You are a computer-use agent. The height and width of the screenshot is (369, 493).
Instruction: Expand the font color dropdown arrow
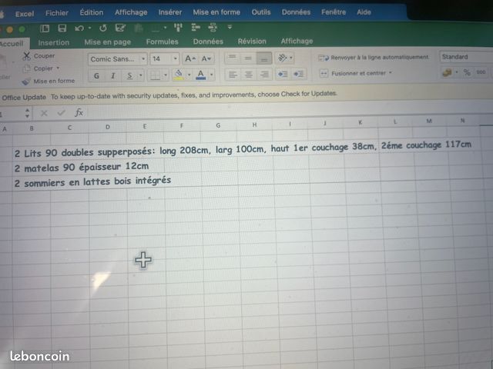pos(211,75)
